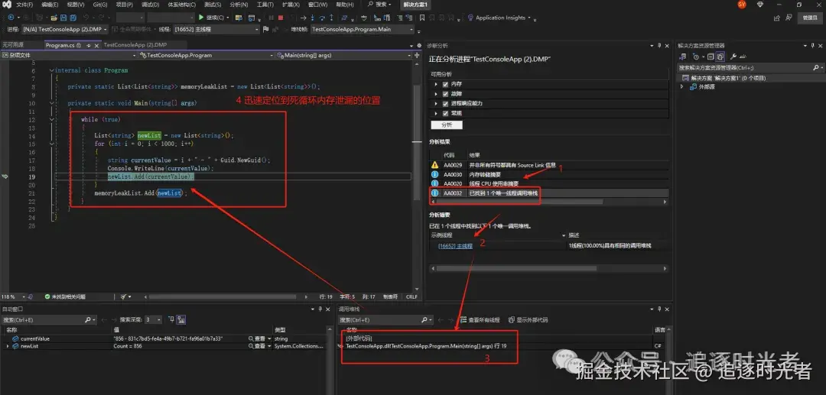Viewport: 826px width, 395px height.
Task: Click the Continue (继续) green play icon
Action: tap(200, 18)
